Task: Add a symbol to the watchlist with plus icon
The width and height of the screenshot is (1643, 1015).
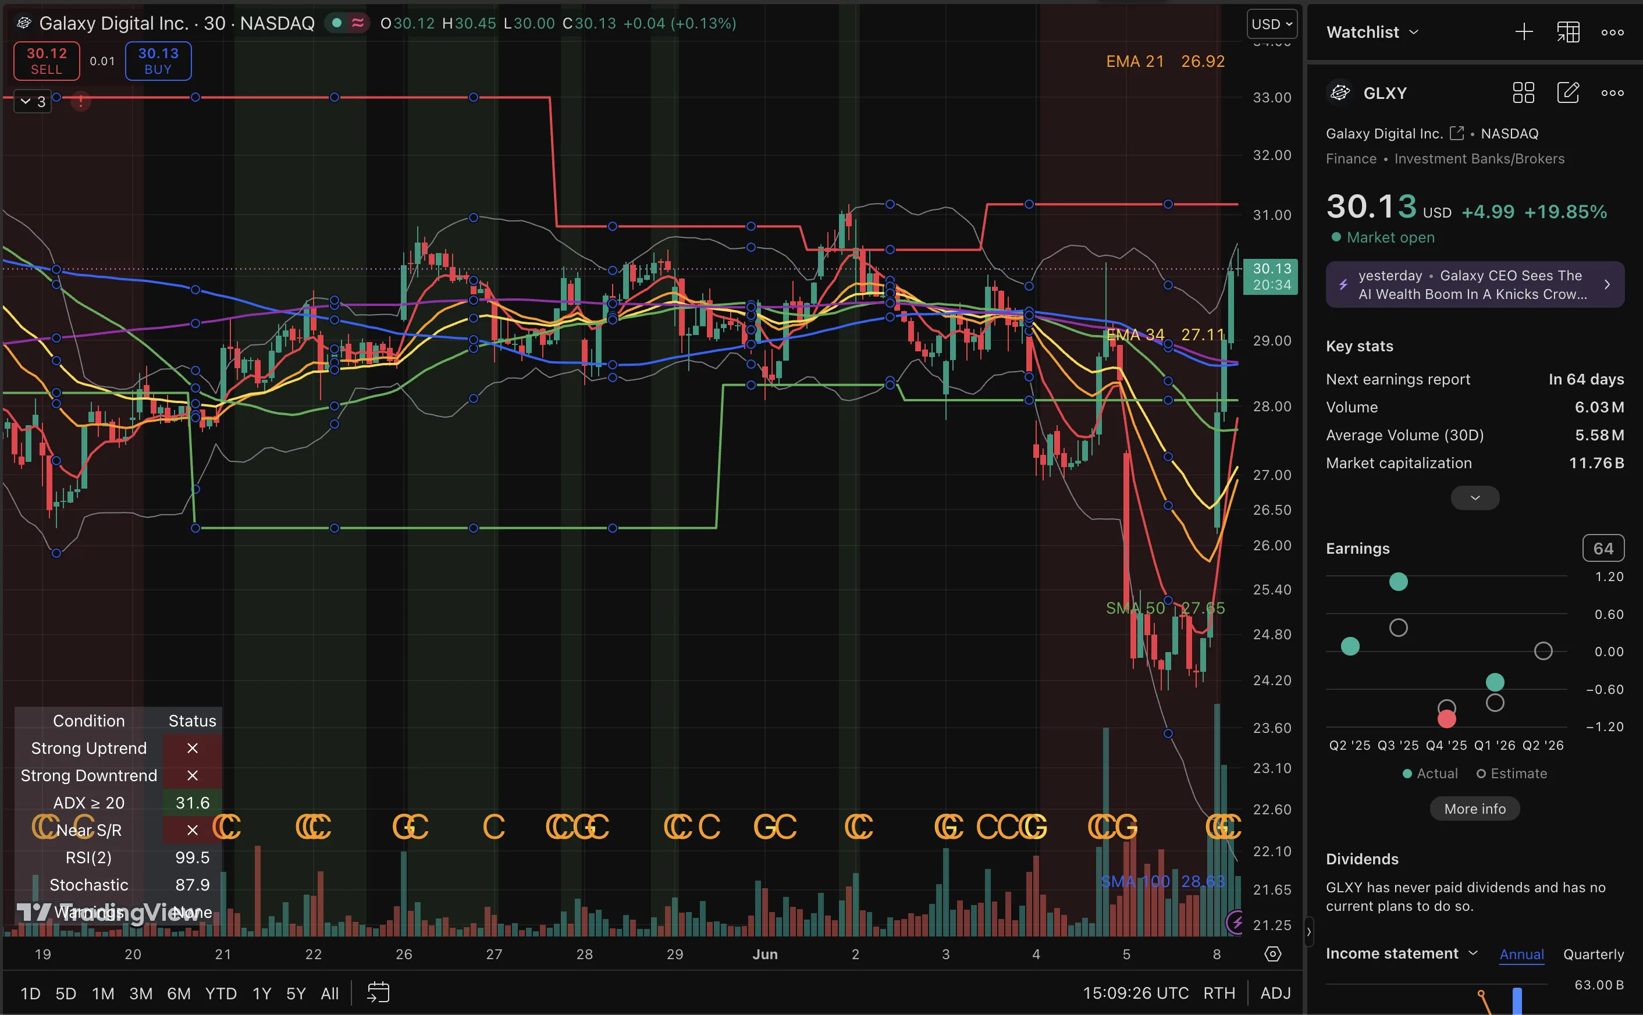Action: pyautogui.click(x=1524, y=31)
